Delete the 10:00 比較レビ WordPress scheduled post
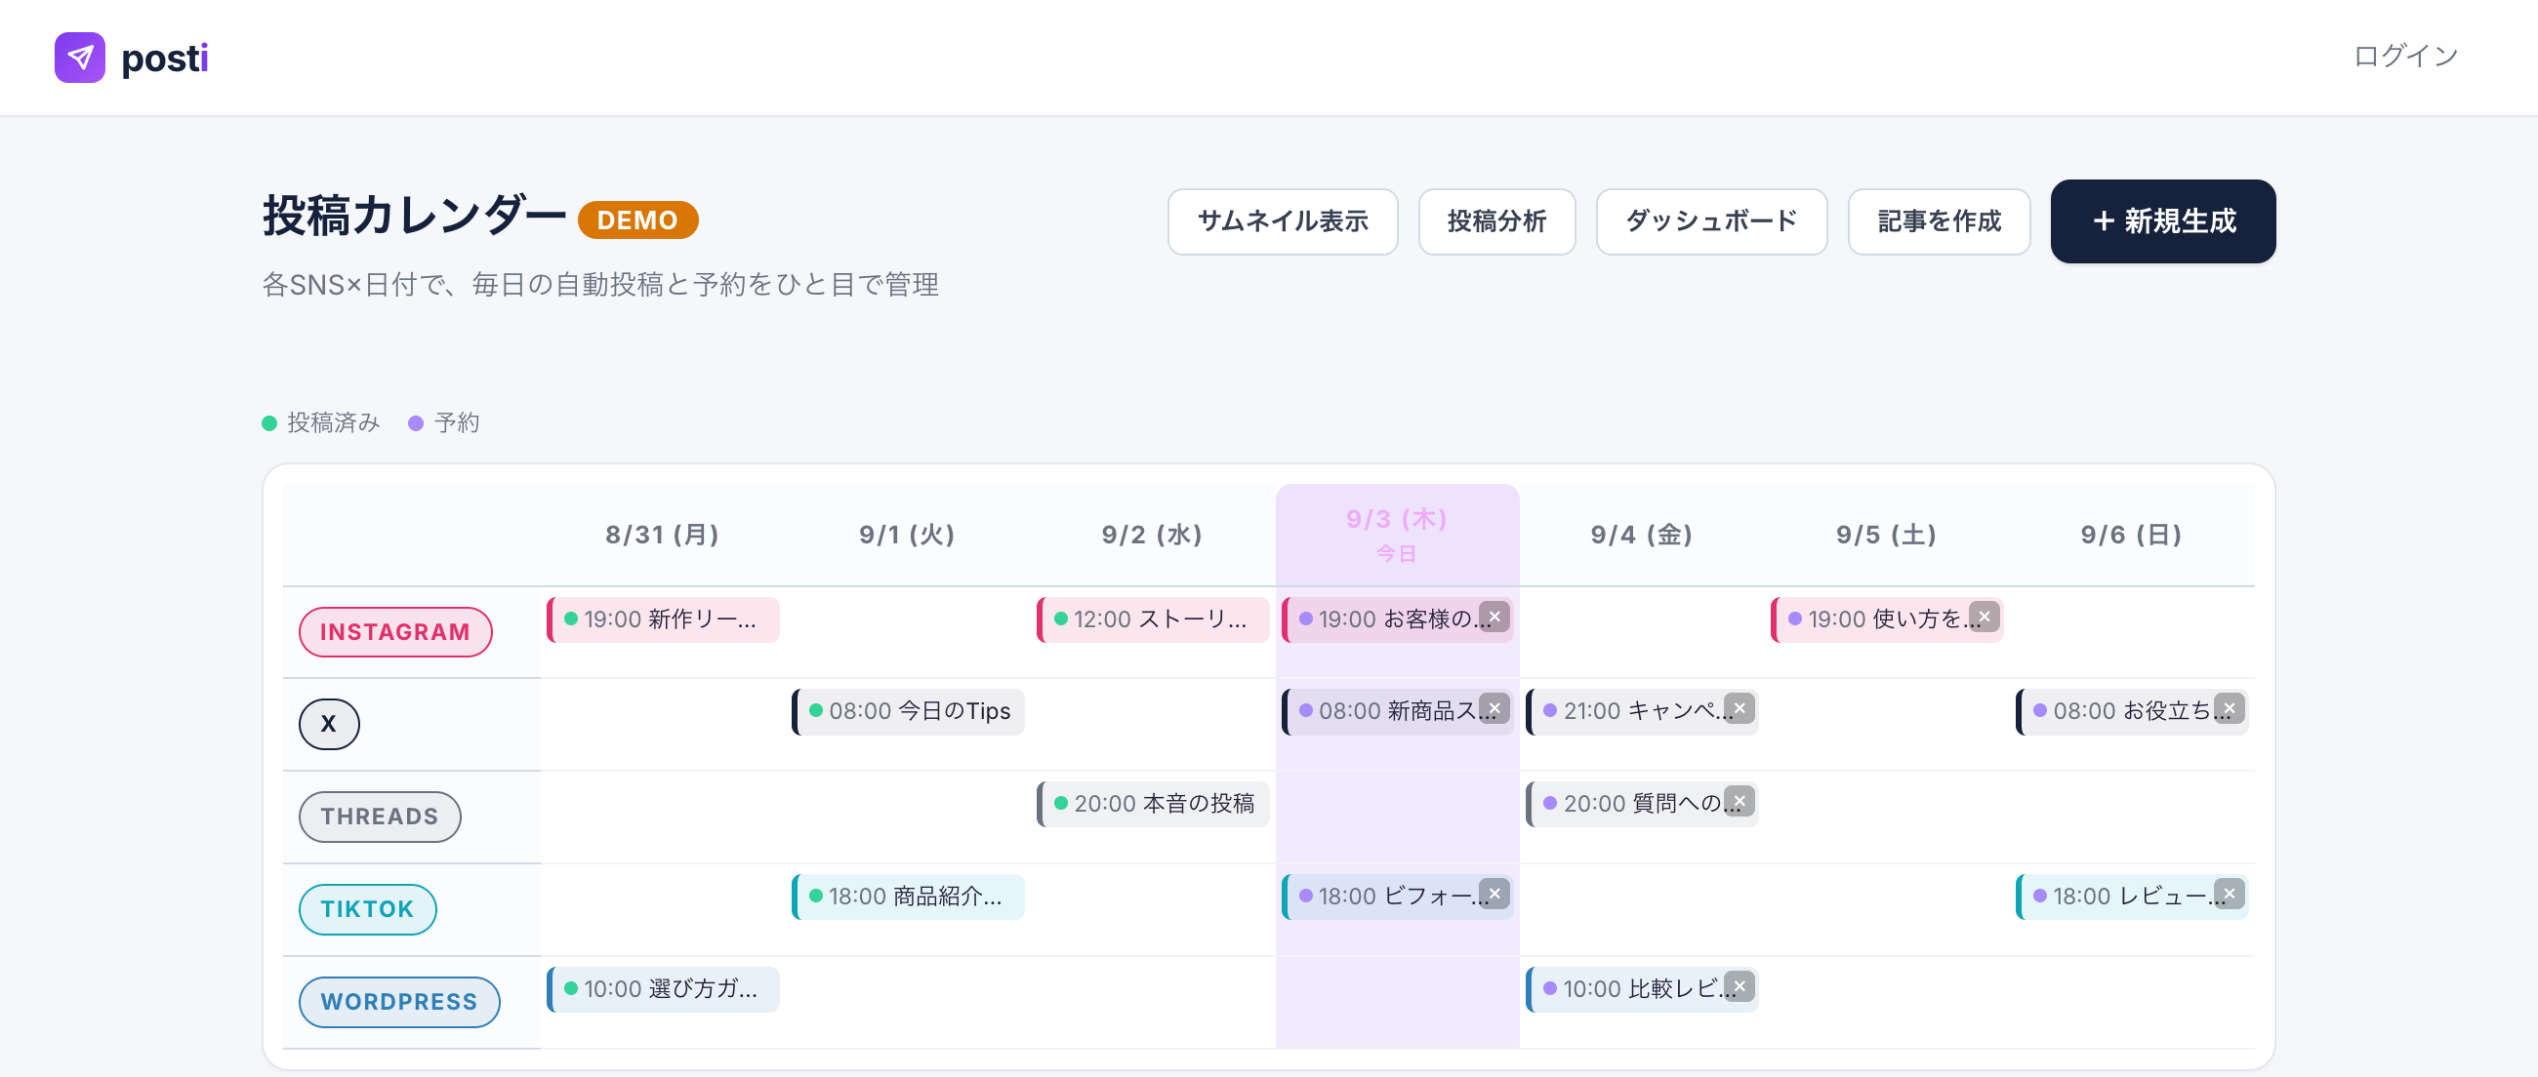 (x=1739, y=986)
